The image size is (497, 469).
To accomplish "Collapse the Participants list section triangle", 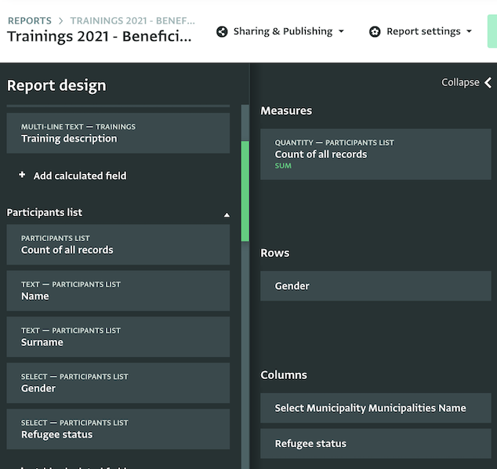I will pos(227,215).
